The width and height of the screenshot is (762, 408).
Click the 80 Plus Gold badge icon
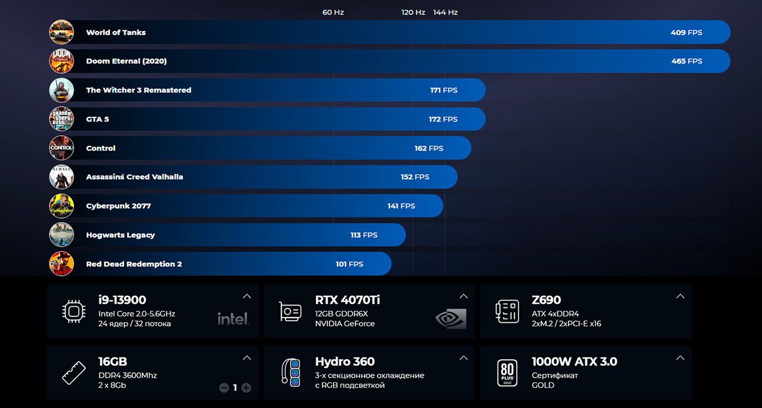(x=507, y=373)
